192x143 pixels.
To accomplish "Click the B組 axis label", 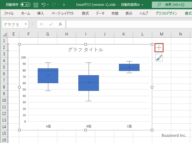I will tap(89, 126).
